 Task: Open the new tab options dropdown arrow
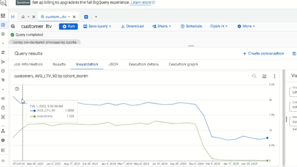[x=96, y=17]
